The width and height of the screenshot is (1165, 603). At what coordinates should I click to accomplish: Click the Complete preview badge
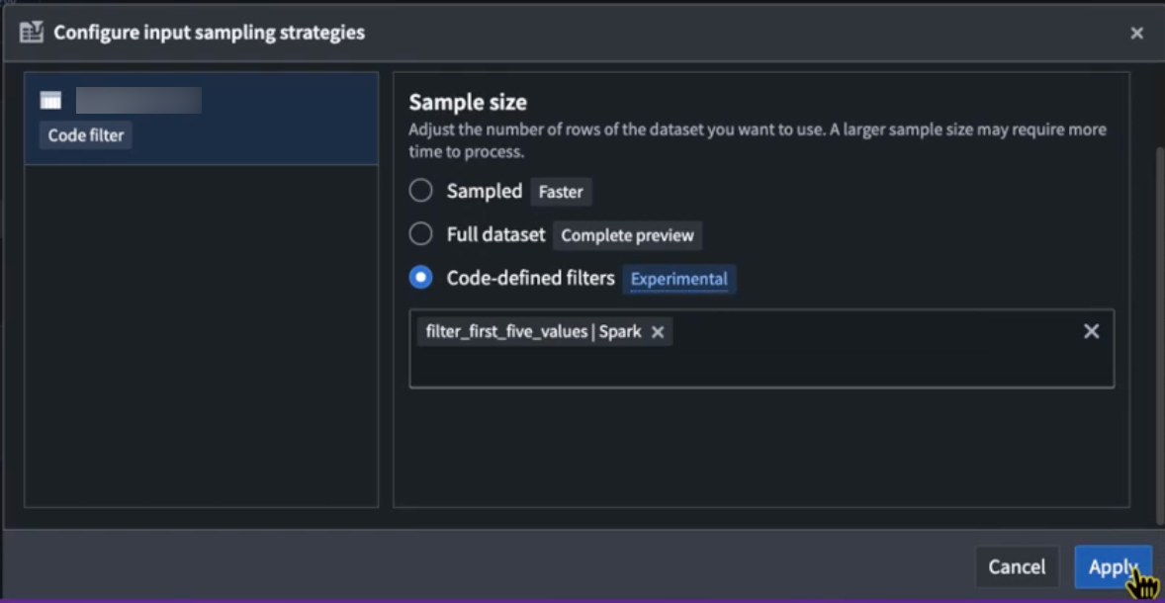[x=627, y=235]
